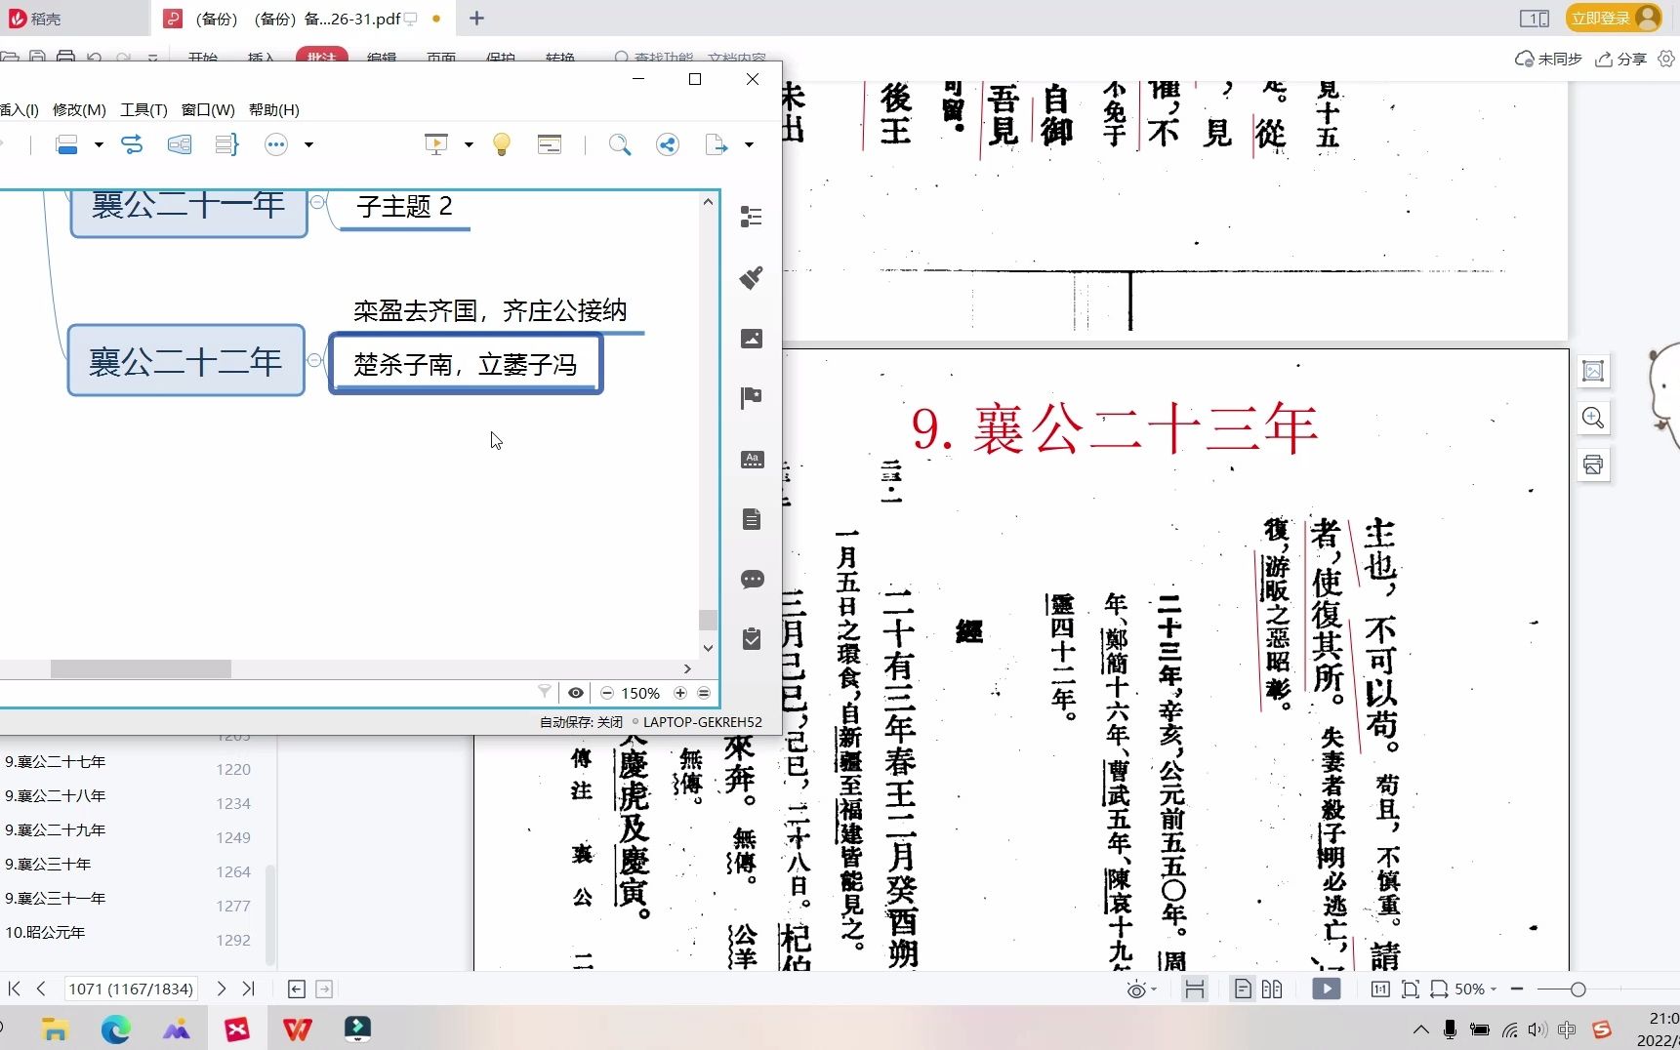
Task: Click the print icon on PDF right edge
Action: (1593, 464)
